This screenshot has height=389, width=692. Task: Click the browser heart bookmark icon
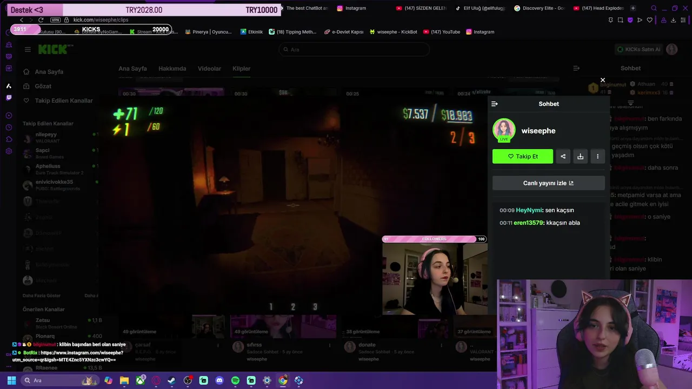click(x=649, y=20)
